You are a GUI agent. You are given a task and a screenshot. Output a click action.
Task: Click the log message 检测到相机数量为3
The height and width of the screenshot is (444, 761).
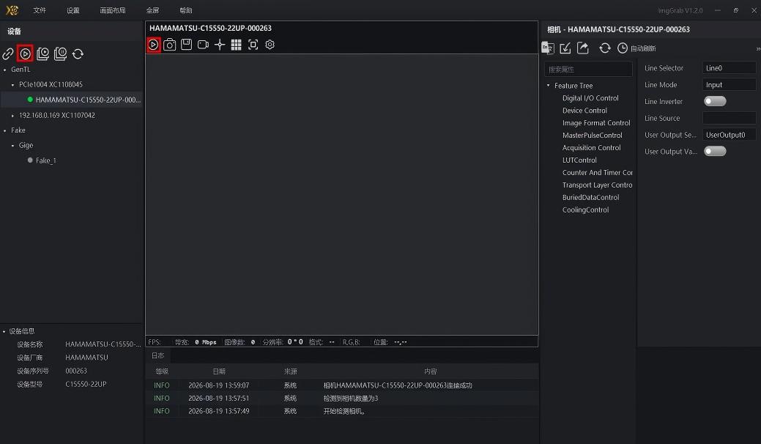click(351, 399)
